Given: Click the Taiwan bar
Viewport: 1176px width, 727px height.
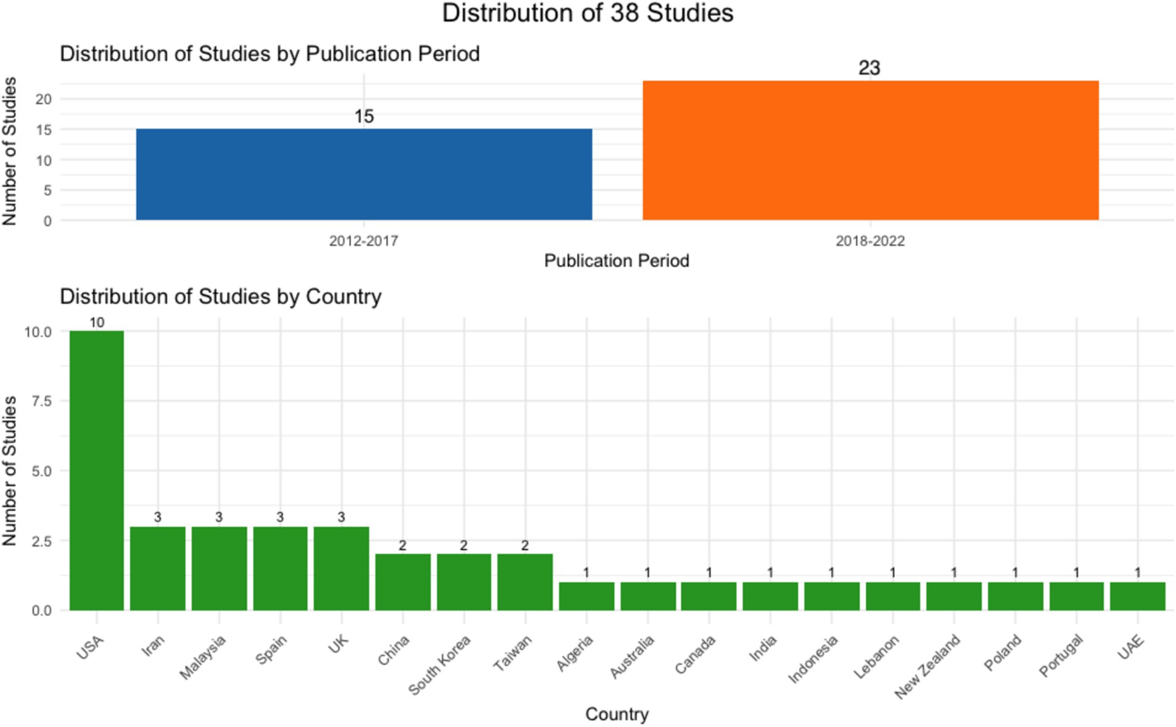Looking at the screenshot, I should [525, 582].
